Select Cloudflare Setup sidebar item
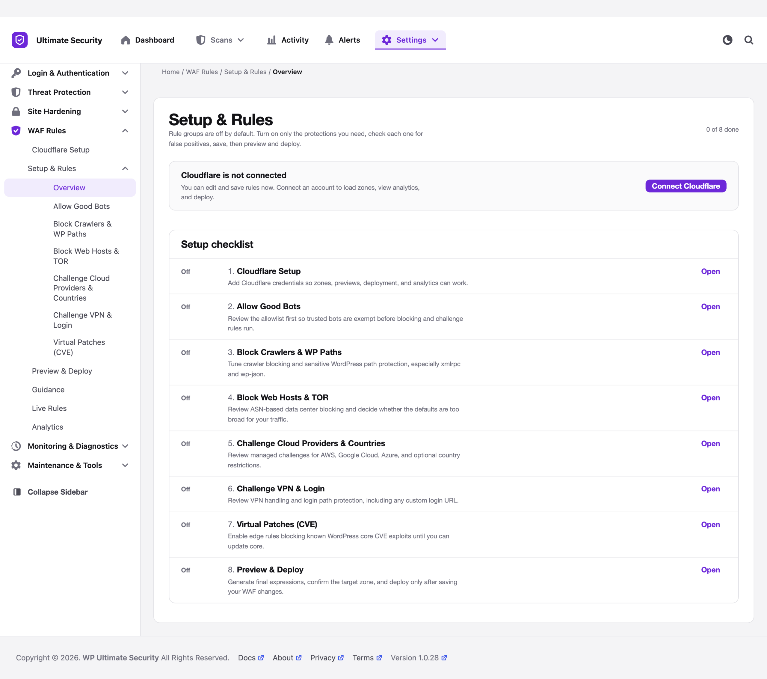767x679 pixels. [x=61, y=150]
